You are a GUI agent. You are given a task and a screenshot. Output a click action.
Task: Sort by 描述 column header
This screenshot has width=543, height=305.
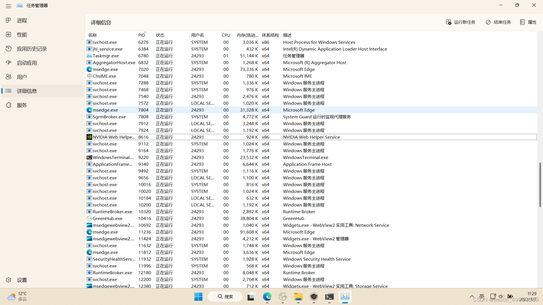click(409, 35)
